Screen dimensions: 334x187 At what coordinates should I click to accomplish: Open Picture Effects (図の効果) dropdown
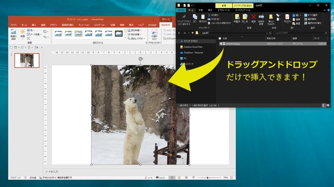coord(135,34)
